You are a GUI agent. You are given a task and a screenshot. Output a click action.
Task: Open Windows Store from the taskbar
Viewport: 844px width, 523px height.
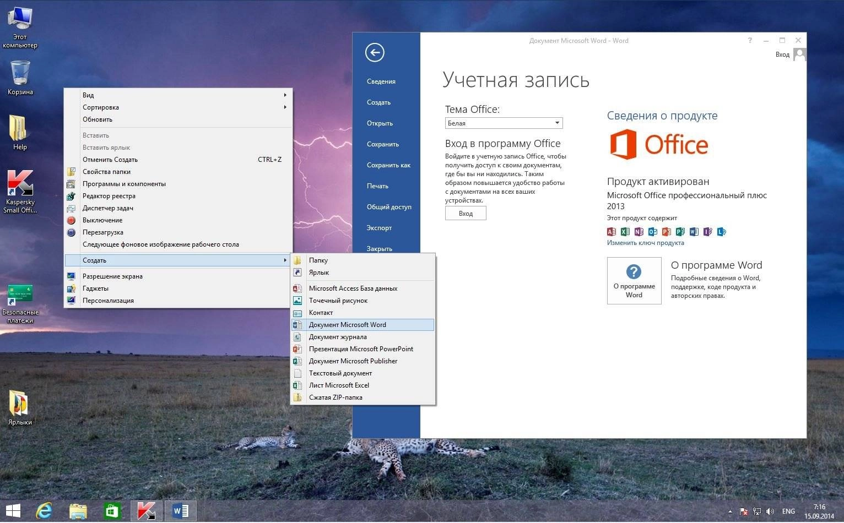click(112, 511)
